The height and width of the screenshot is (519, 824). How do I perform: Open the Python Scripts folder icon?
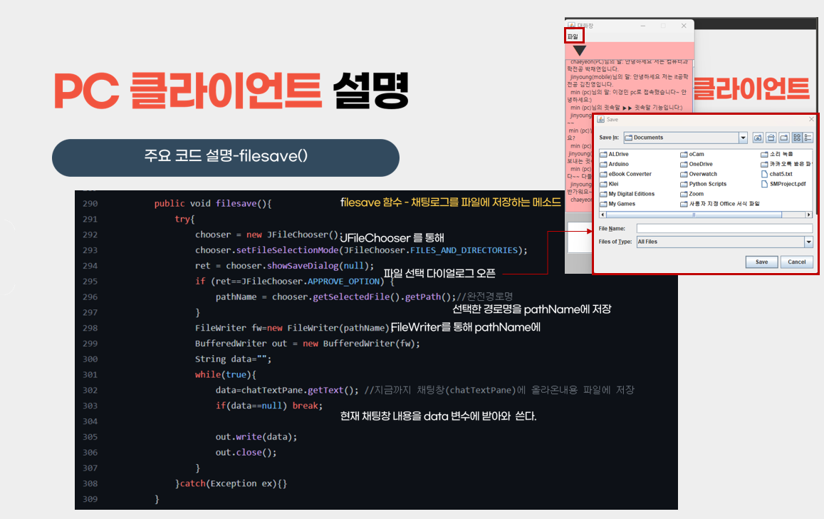pyautogui.click(x=707, y=184)
